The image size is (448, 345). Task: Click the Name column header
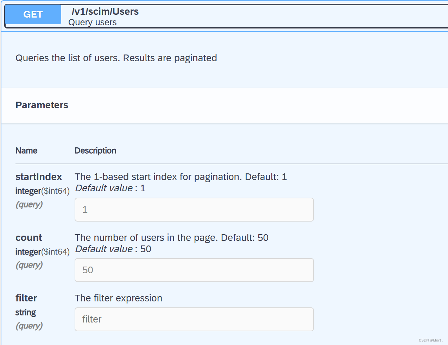pyautogui.click(x=26, y=151)
